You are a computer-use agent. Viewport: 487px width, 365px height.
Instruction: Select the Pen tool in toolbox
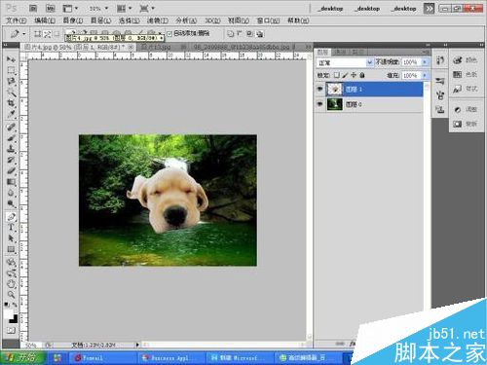tap(11, 217)
